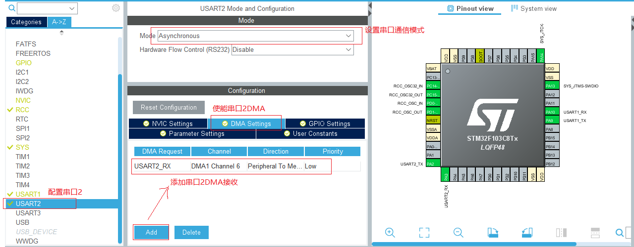Switch to Pinout view
This screenshot has height=247, width=634.
point(470,8)
